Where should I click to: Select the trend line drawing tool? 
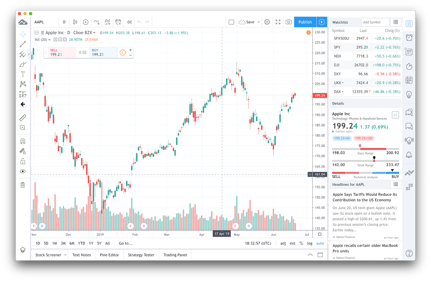pyautogui.click(x=23, y=44)
